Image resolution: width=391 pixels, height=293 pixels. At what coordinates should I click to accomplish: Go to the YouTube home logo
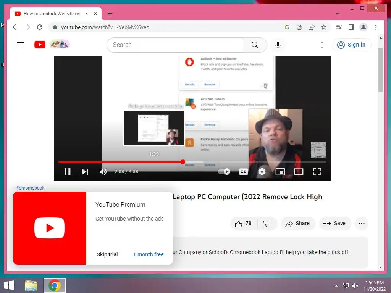[40, 45]
